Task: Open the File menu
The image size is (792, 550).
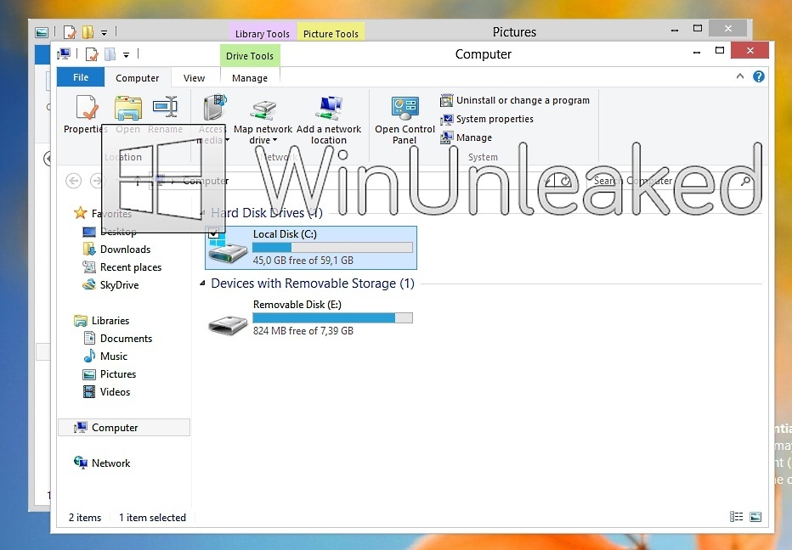Action: point(80,77)
